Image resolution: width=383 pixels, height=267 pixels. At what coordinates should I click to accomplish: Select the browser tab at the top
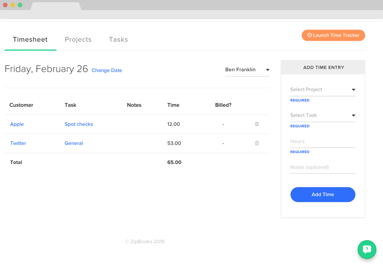coord(56,6)
